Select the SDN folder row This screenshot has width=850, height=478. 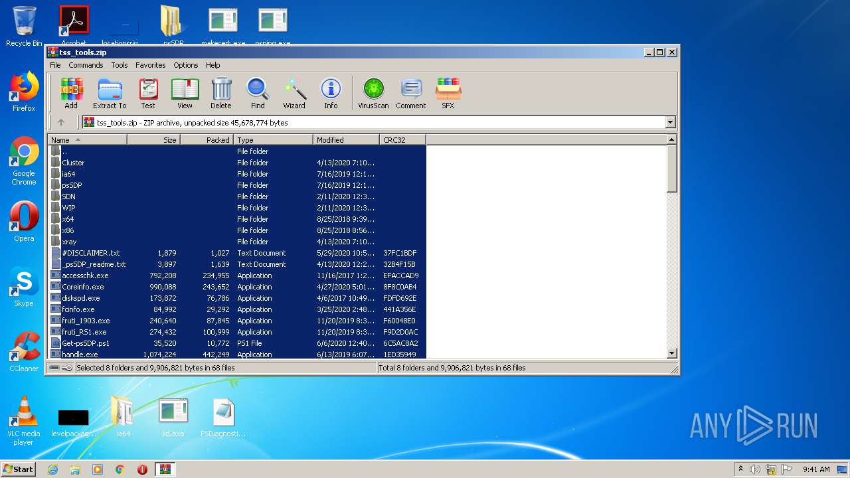237,197
